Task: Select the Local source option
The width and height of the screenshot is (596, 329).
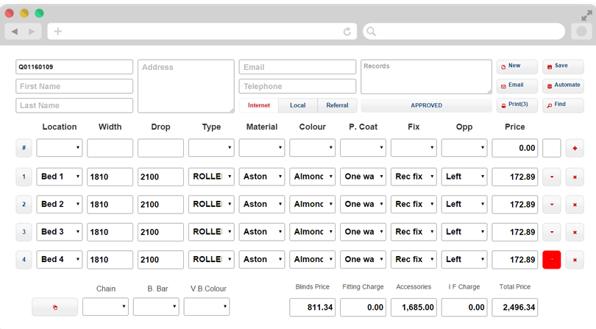Action: [x=297, y=105]
